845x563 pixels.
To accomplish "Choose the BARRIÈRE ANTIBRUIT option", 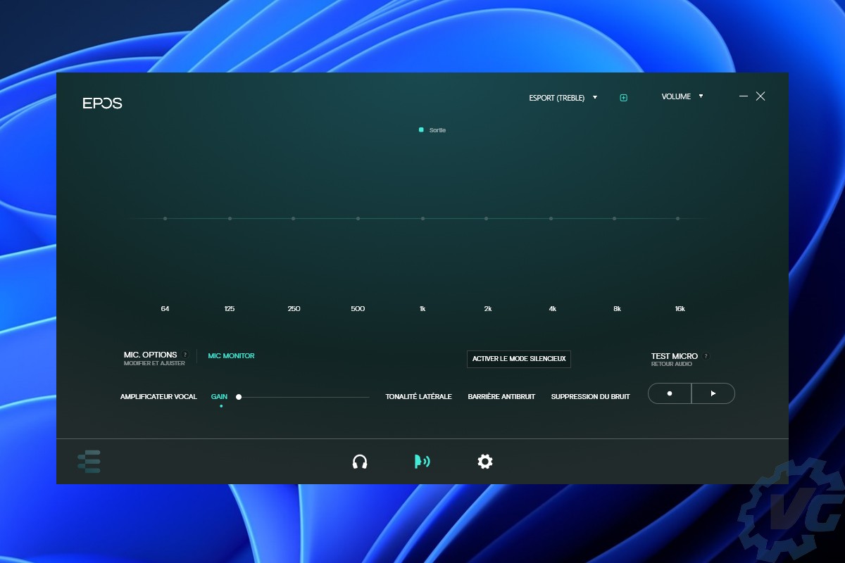I will point(501,397).
